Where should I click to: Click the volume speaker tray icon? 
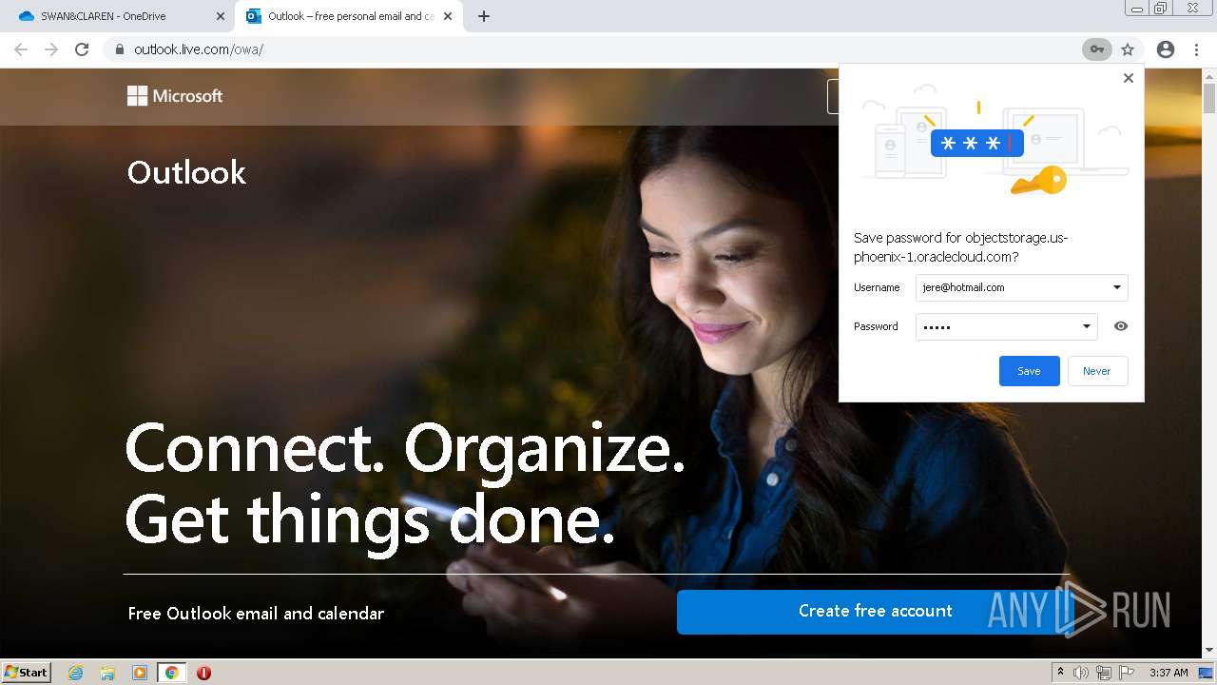(1081, 673)
